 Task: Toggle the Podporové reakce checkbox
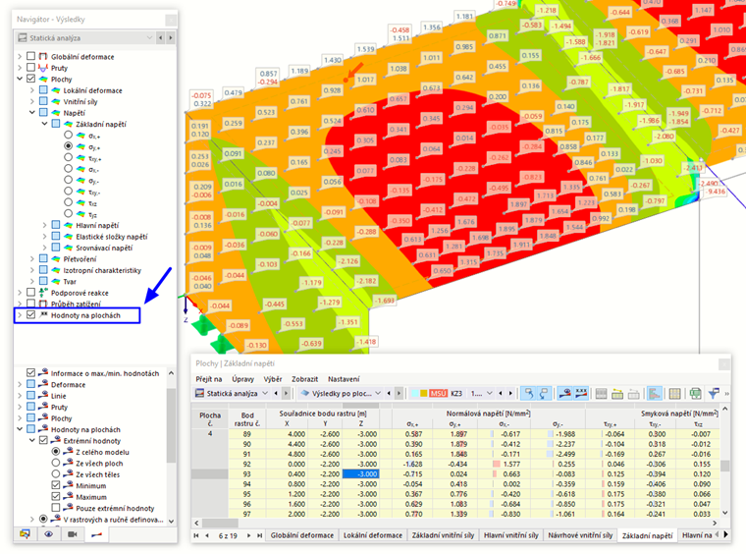31,293
